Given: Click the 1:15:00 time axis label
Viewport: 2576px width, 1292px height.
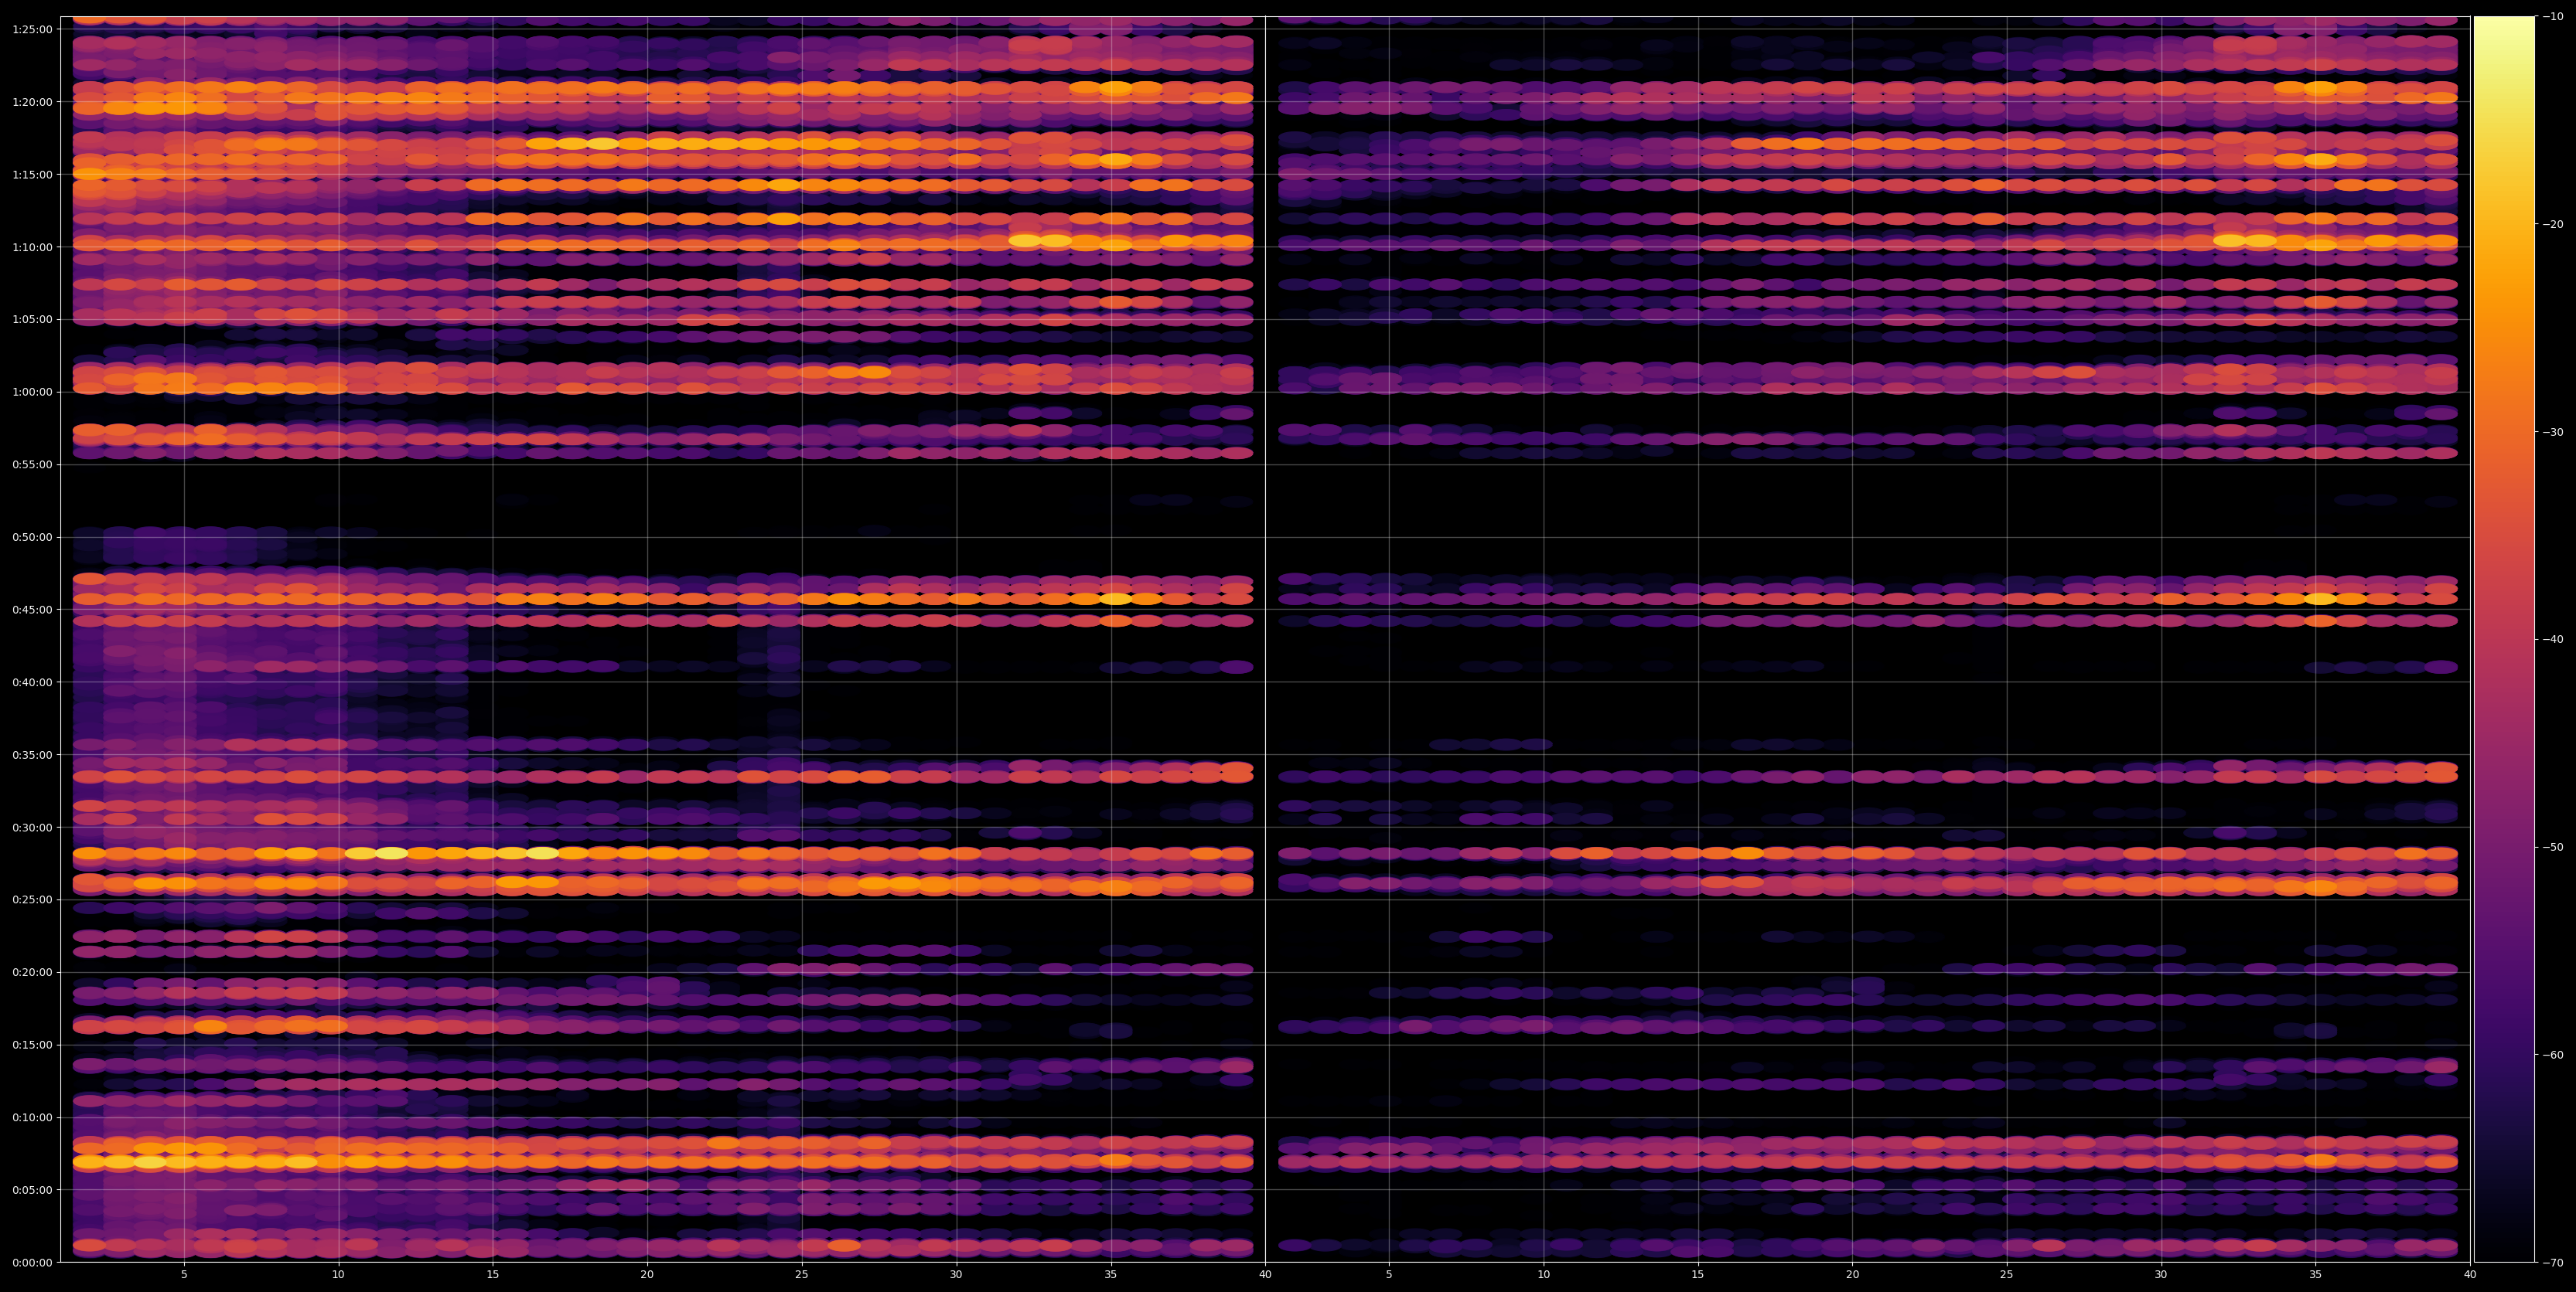Looking at the screenshot, I should (32, 174).
